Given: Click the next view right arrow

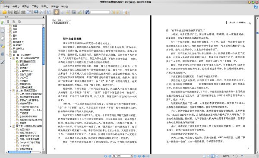Looking at the screenshot, I should pyautogui.click(x=148, y=156).
